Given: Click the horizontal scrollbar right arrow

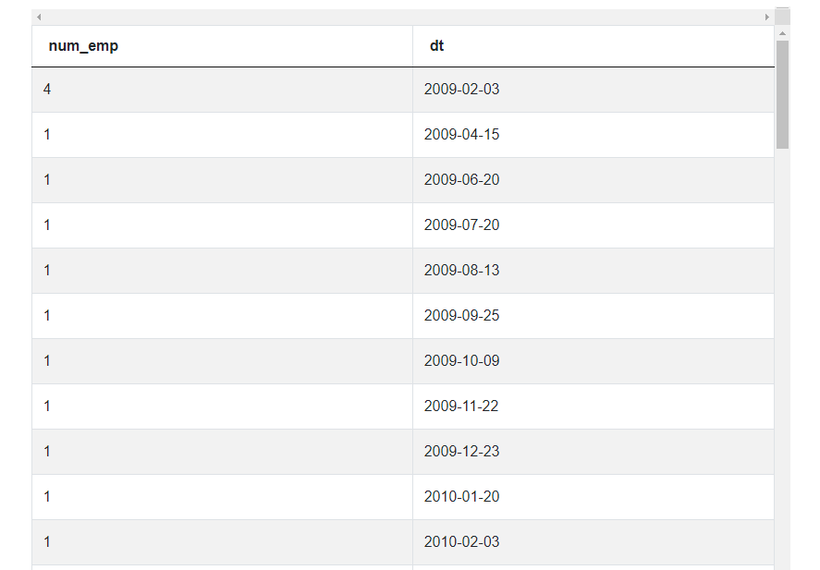Looking at the screenshot, I should 766,18.
